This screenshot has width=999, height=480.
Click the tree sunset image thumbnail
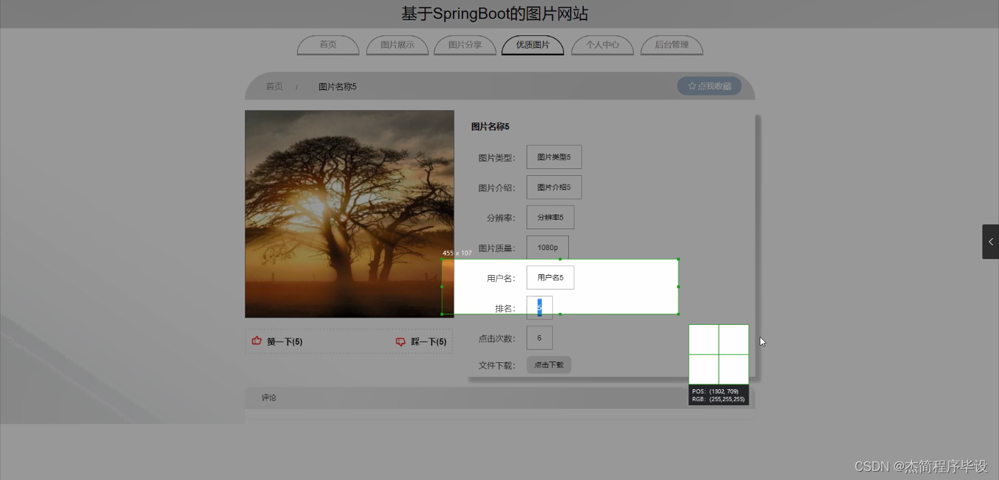point(350,214)
